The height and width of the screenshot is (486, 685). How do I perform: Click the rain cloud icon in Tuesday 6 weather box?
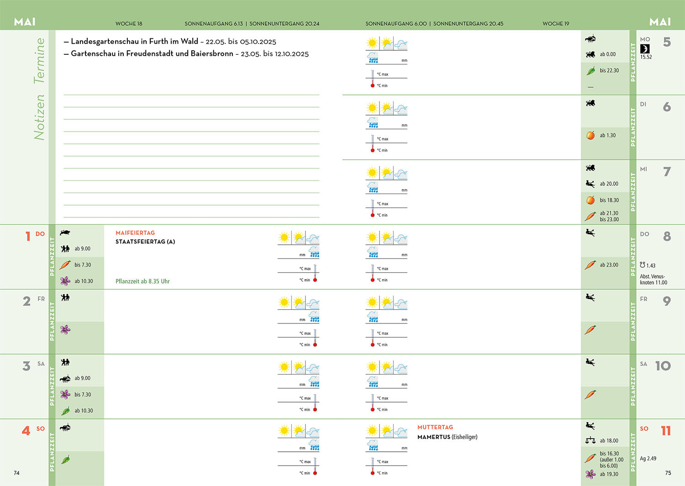coord(373,123)
